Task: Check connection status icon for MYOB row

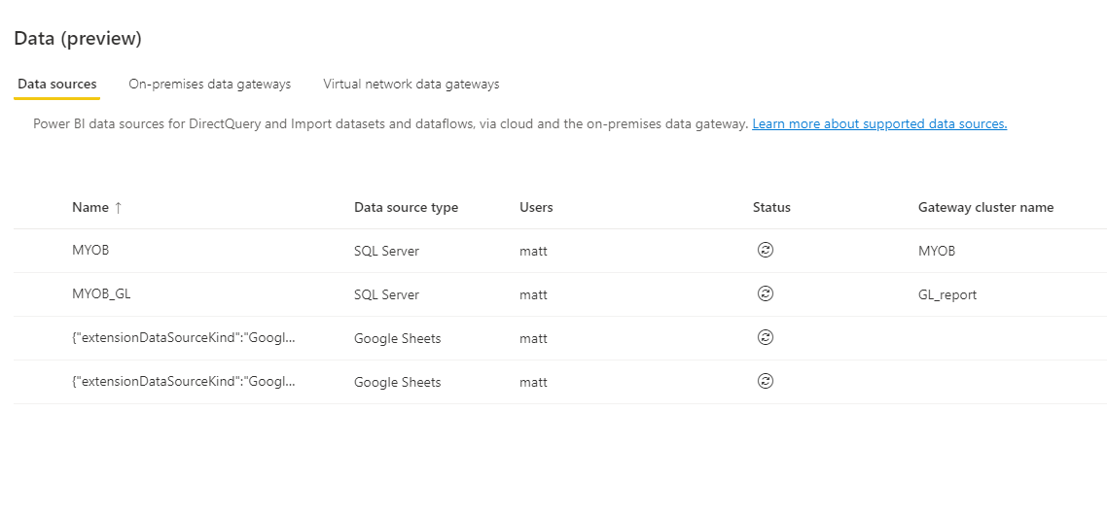Action: pos(766,250)
